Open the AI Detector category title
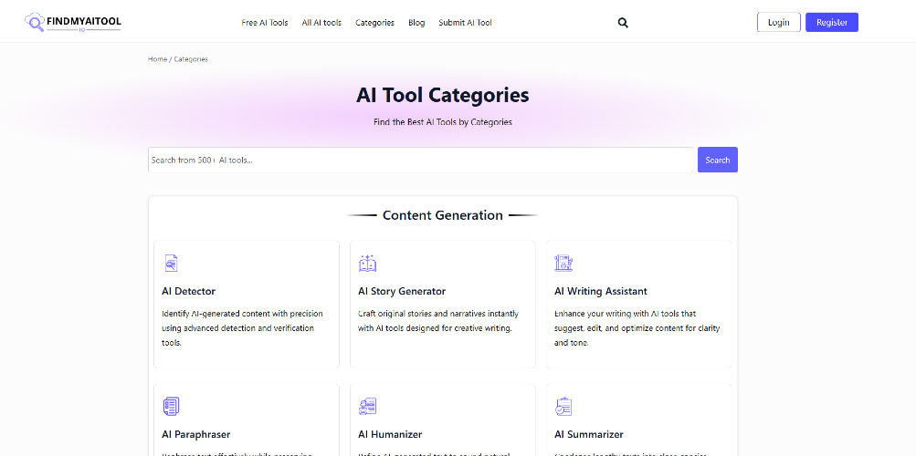 pyautogui.click(x=189, y=291)
